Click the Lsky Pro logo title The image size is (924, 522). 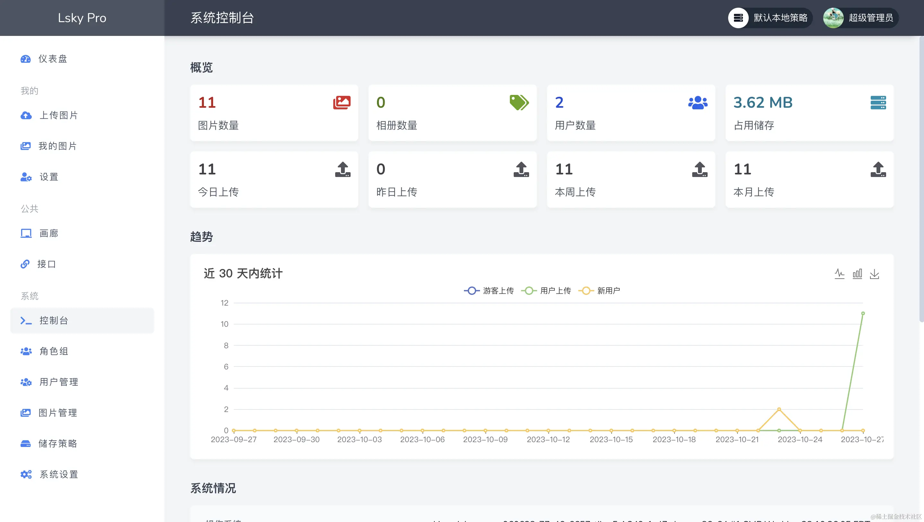tap(82, 18)
